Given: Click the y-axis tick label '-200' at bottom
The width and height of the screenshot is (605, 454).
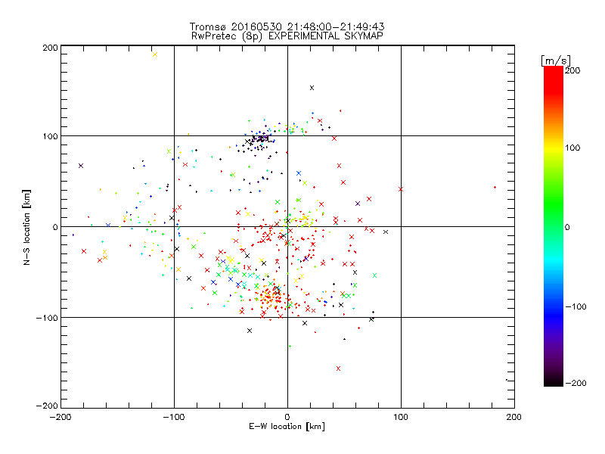Looking at the screenshot, I should click(47, 406).
